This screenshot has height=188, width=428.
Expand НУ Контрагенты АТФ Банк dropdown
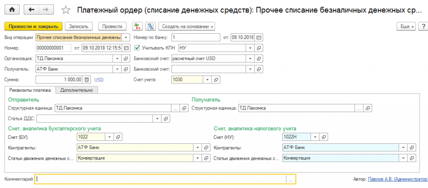403,148
